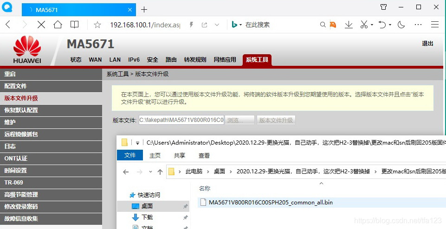
Task: Go forward using browser forward arrow
Action: tap(25, 25)
